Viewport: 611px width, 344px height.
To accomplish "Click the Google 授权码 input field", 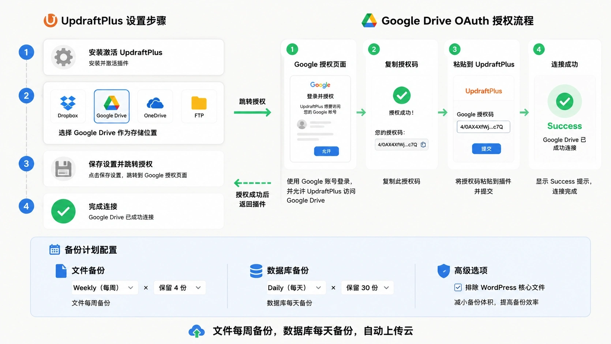I will (483, 127).
